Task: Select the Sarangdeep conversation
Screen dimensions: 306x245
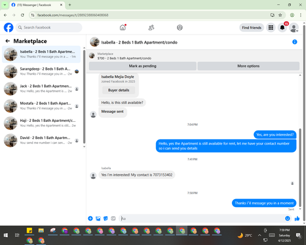Action: click(x=41, y=71)
